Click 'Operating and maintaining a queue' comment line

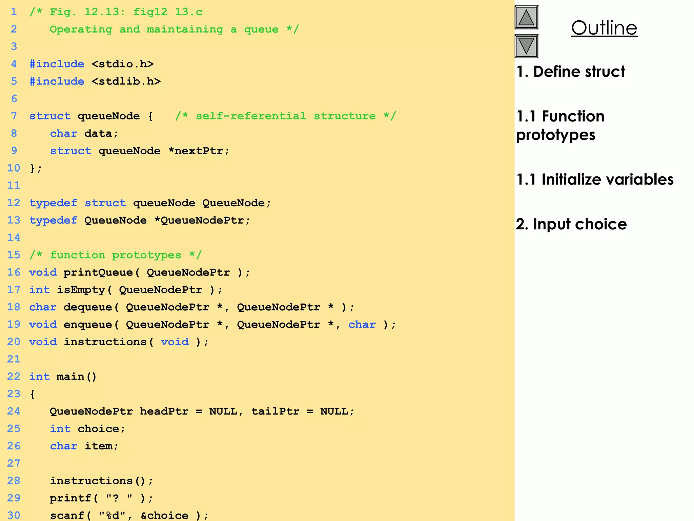click(x=174, y=29)
